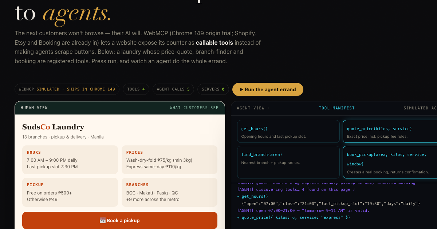Click 'Opening hours and last pickup slot.' description
This screenshot has height=229, width=437.
click(273, 137)
